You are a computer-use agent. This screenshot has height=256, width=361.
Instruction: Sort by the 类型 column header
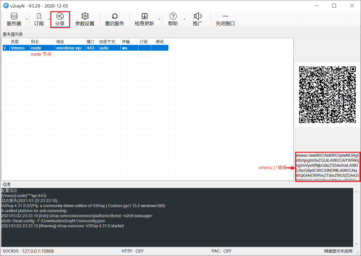click(x=19, y=42)
